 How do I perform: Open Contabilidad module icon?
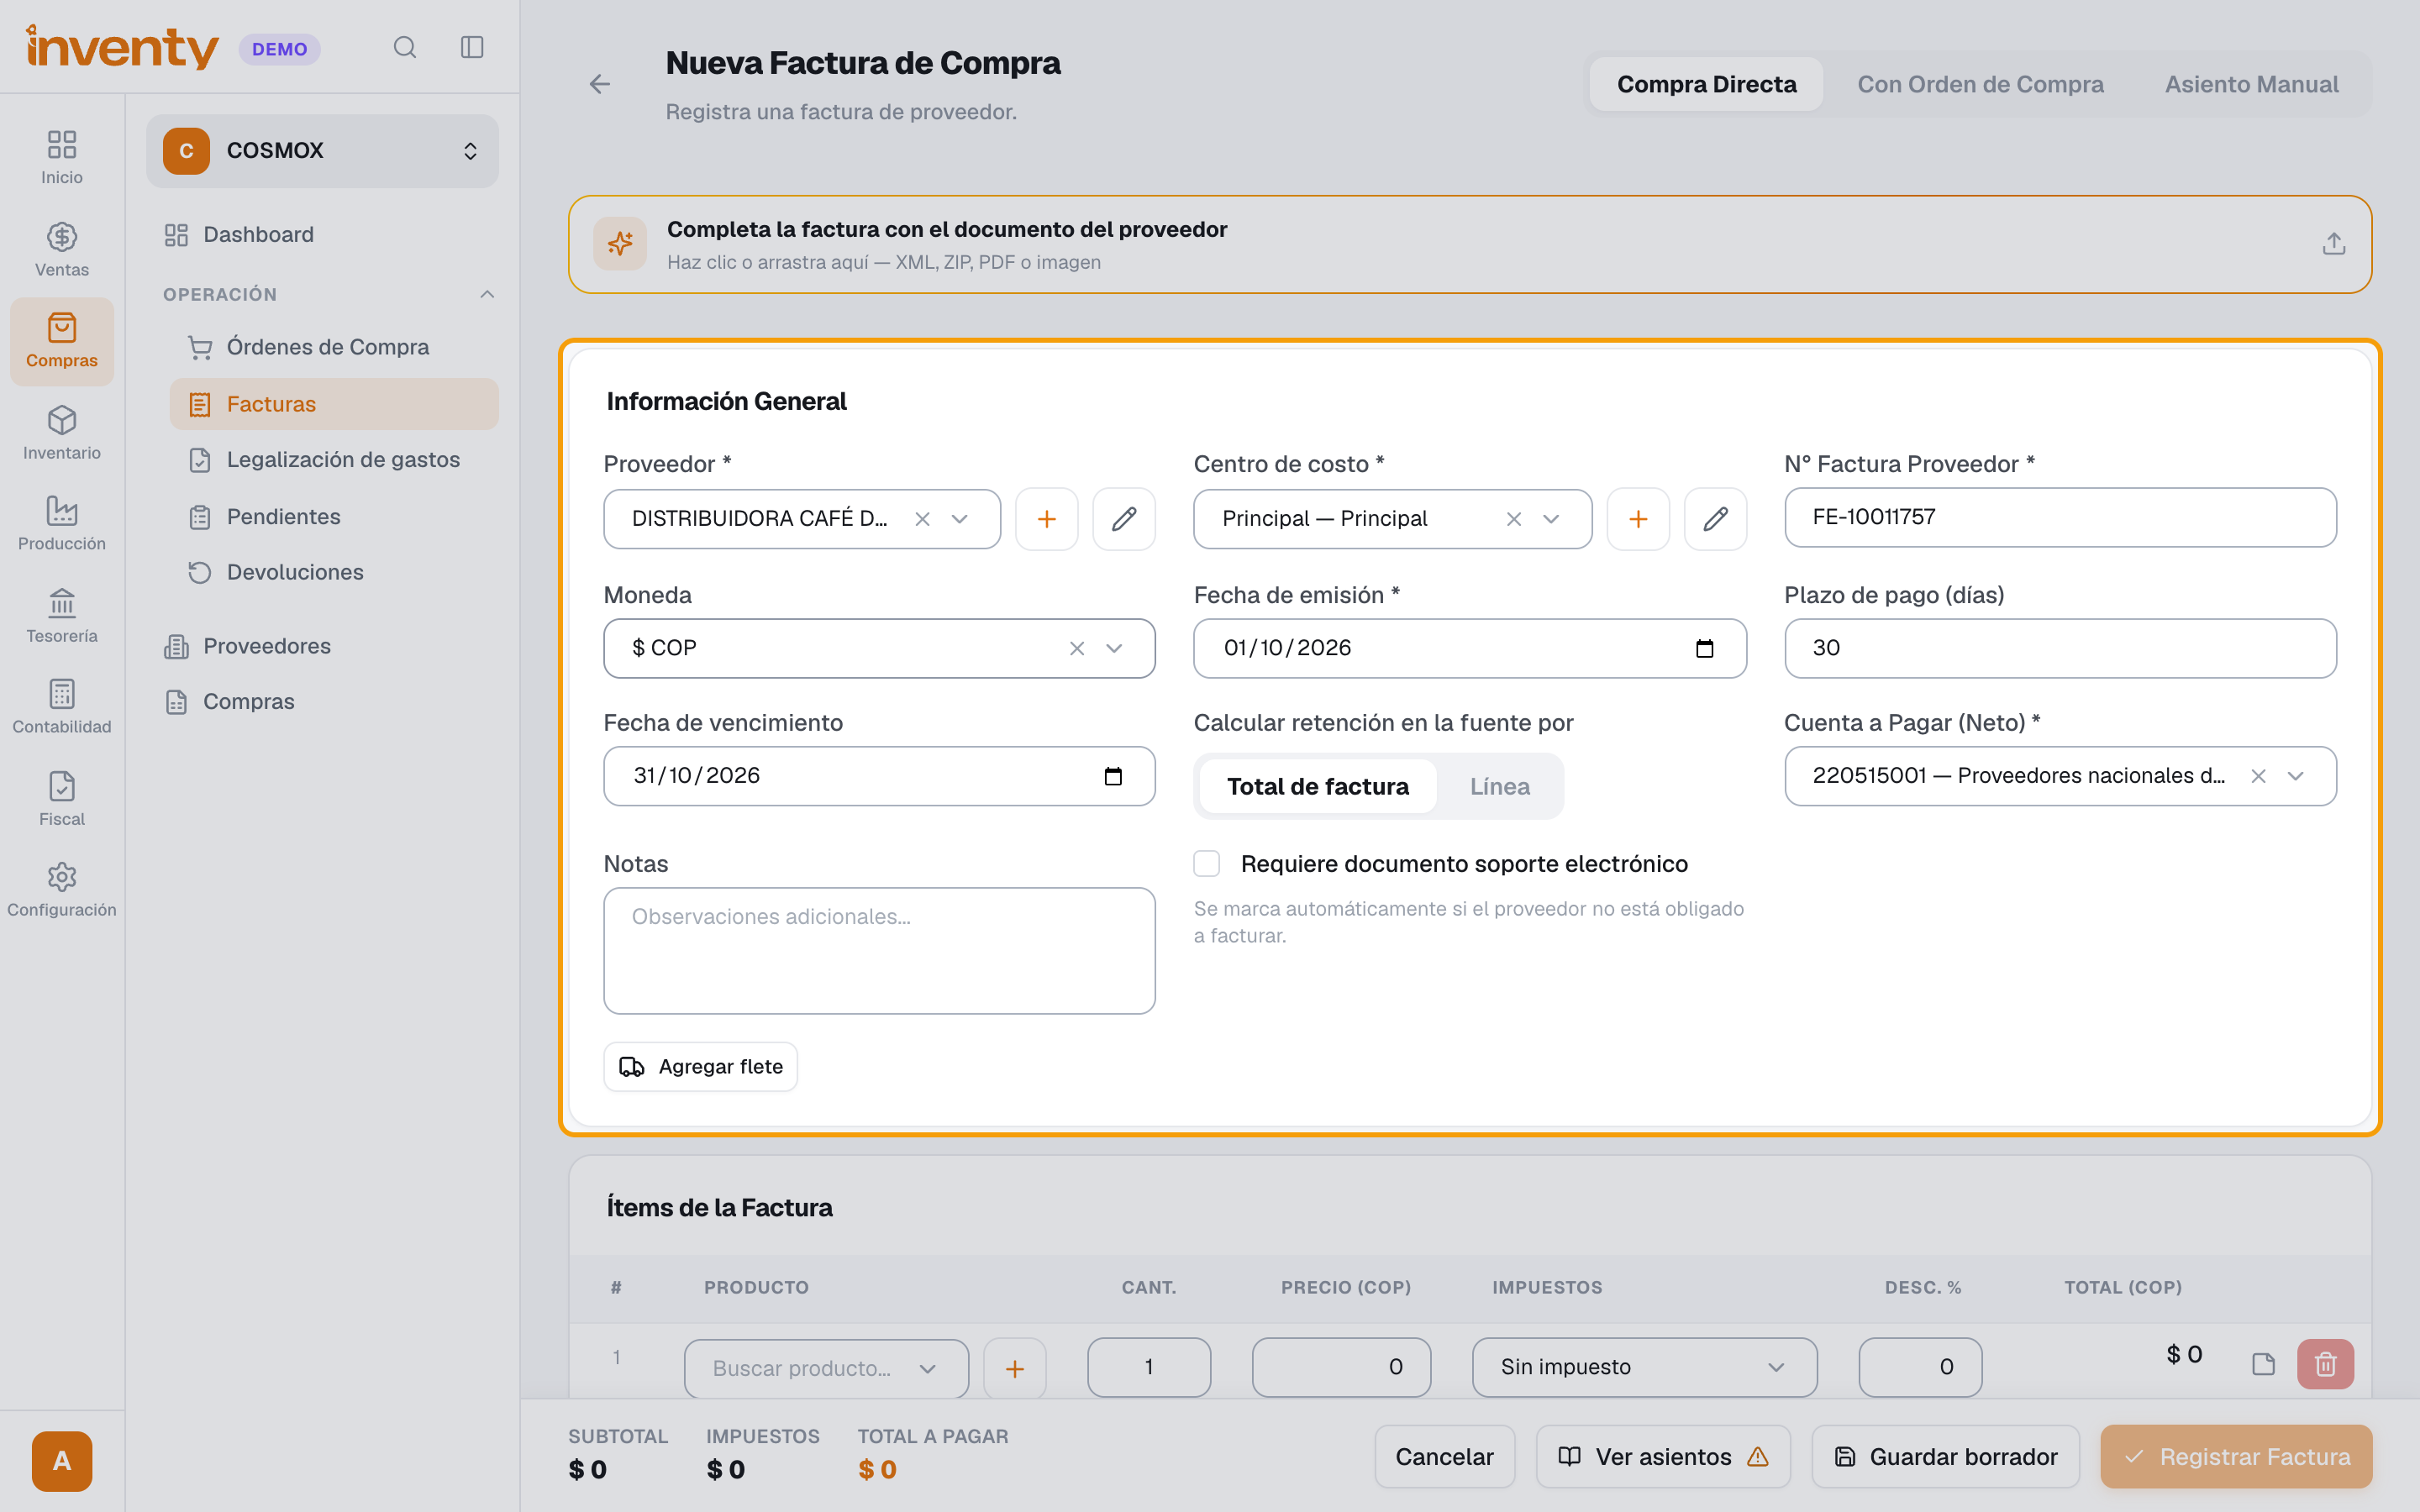click(62, 707)
